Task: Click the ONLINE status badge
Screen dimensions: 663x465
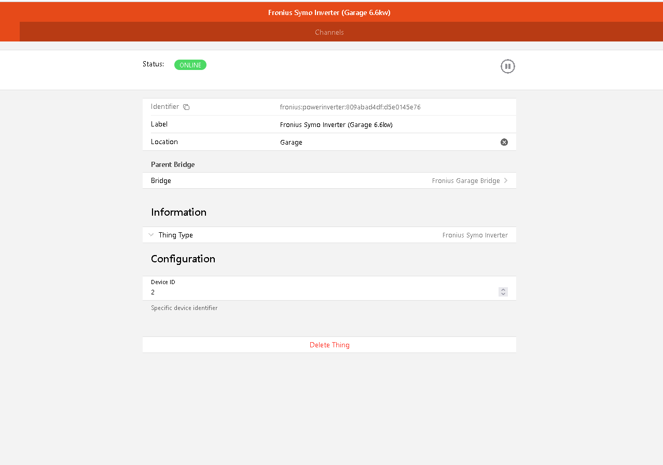Action: (x=190, y=65)
